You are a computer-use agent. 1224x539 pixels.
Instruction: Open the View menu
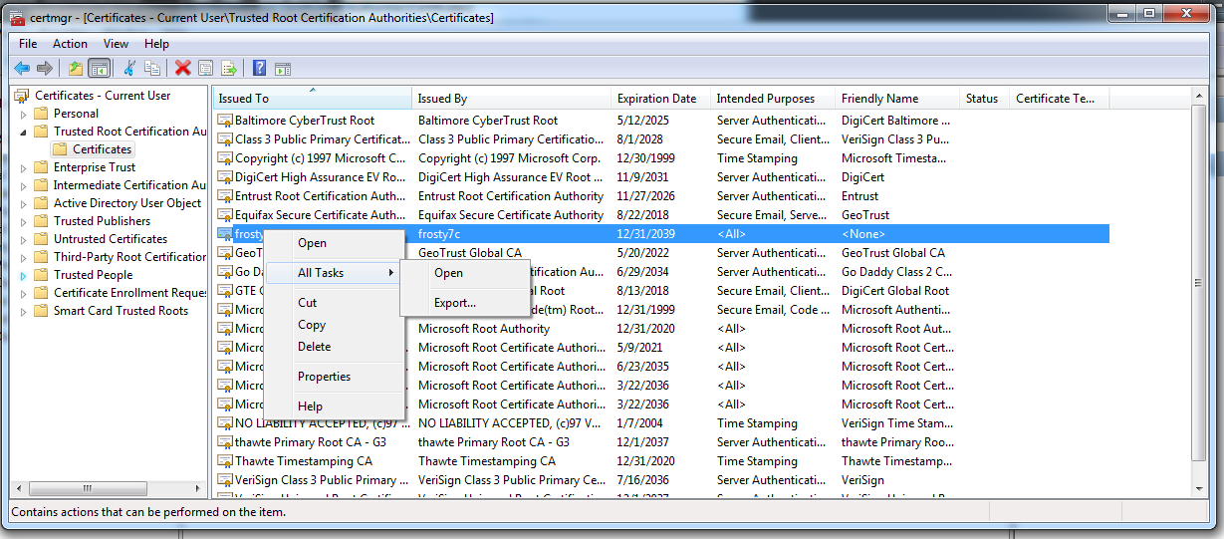click(x=117, y=44)
